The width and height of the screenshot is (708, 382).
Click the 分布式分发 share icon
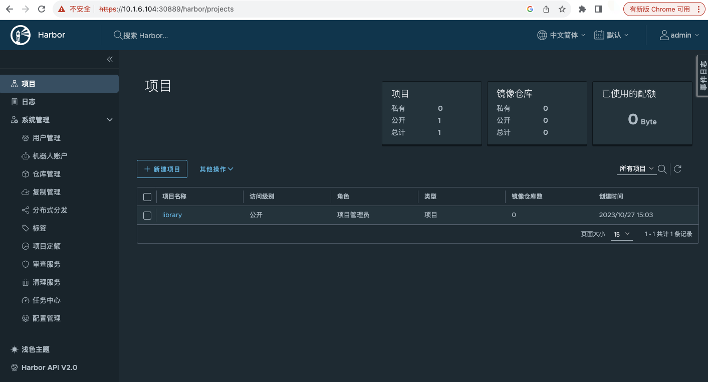[x=26, y=210]
